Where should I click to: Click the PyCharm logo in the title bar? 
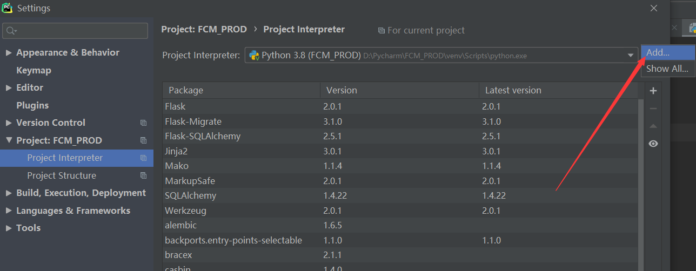pyautogui.click(x=8, y=8)
